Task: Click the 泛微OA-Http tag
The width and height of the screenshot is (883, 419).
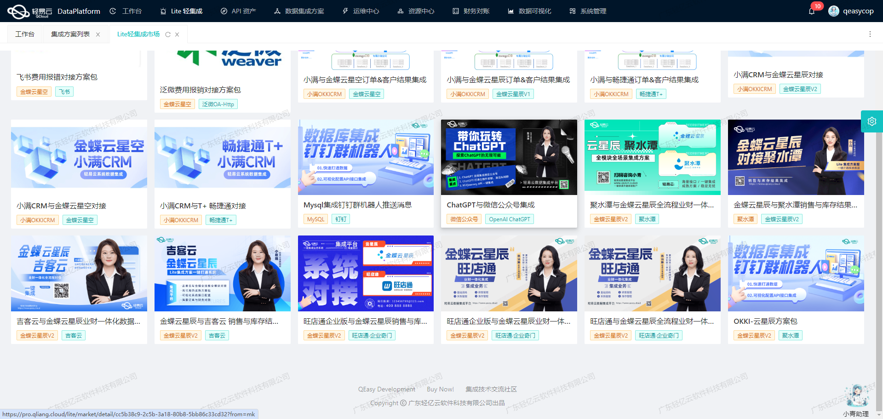Action: [x=218, y=104]
